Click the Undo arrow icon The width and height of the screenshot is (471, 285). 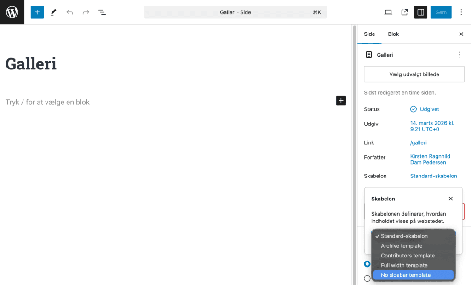(x=69, y=12)
